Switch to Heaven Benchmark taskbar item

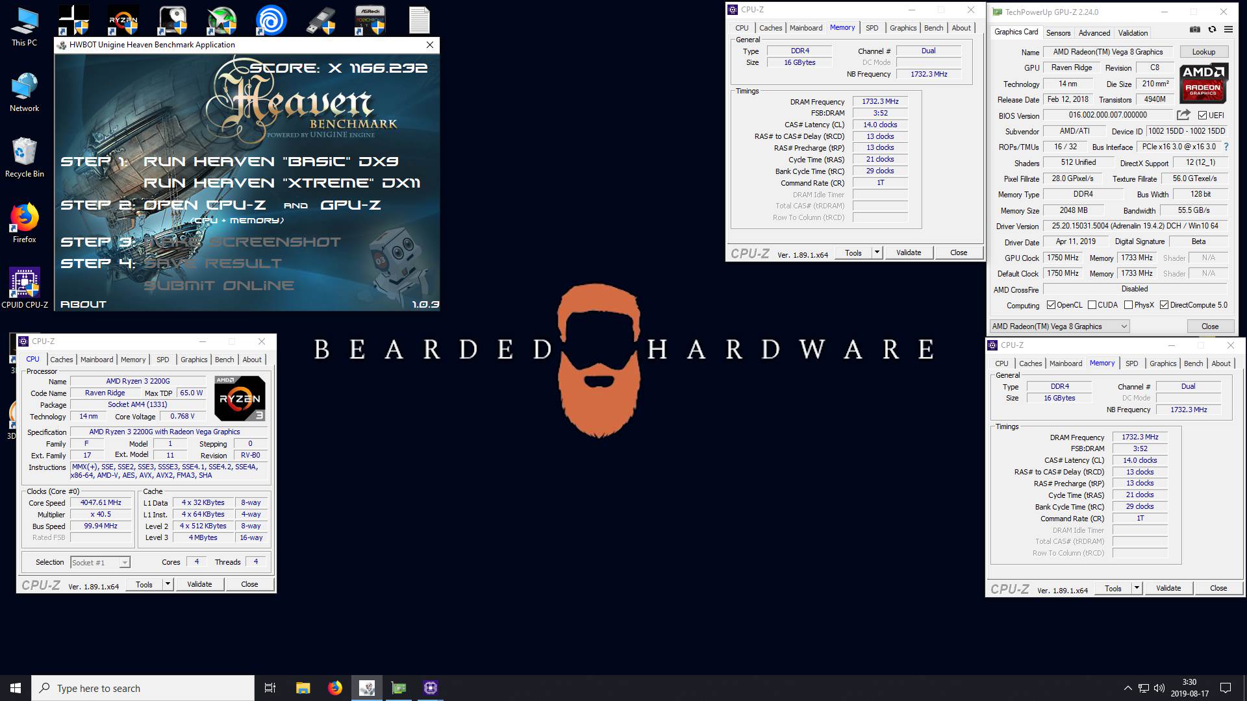point(367,688)
